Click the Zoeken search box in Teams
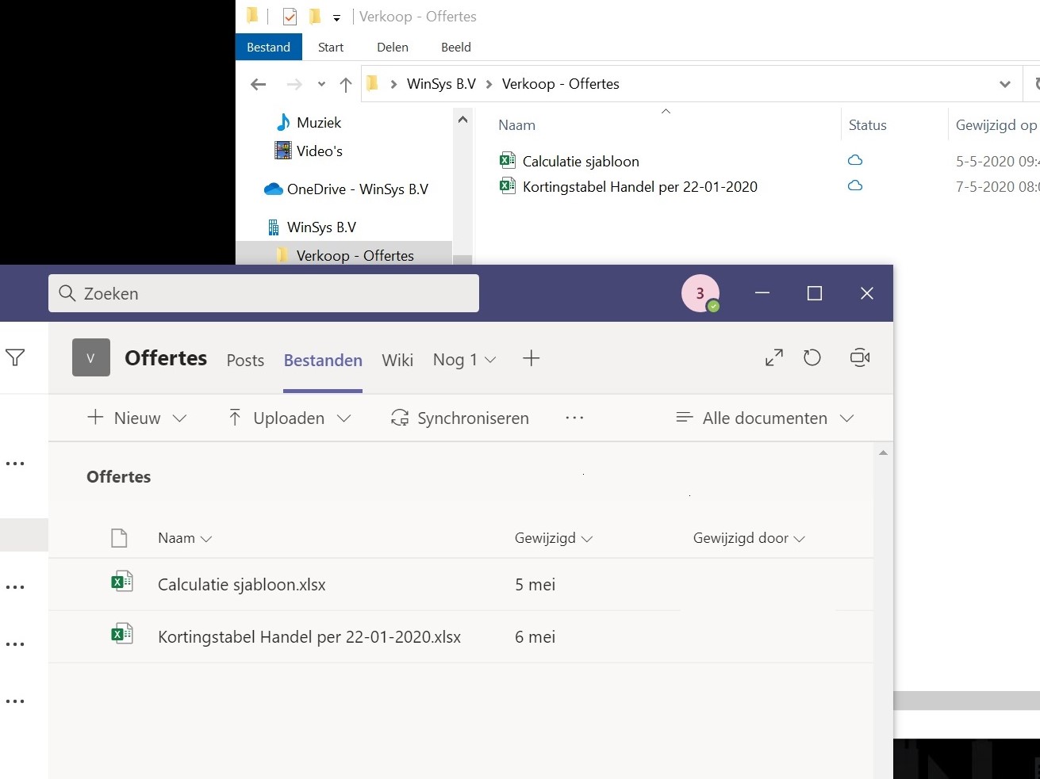 (x=263, y=293)
